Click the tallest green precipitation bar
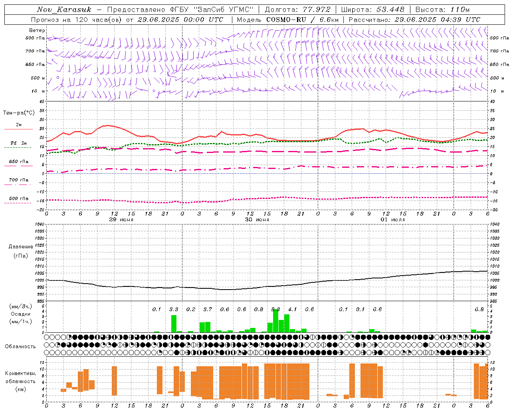511x409 pixels. click(275, 321)
